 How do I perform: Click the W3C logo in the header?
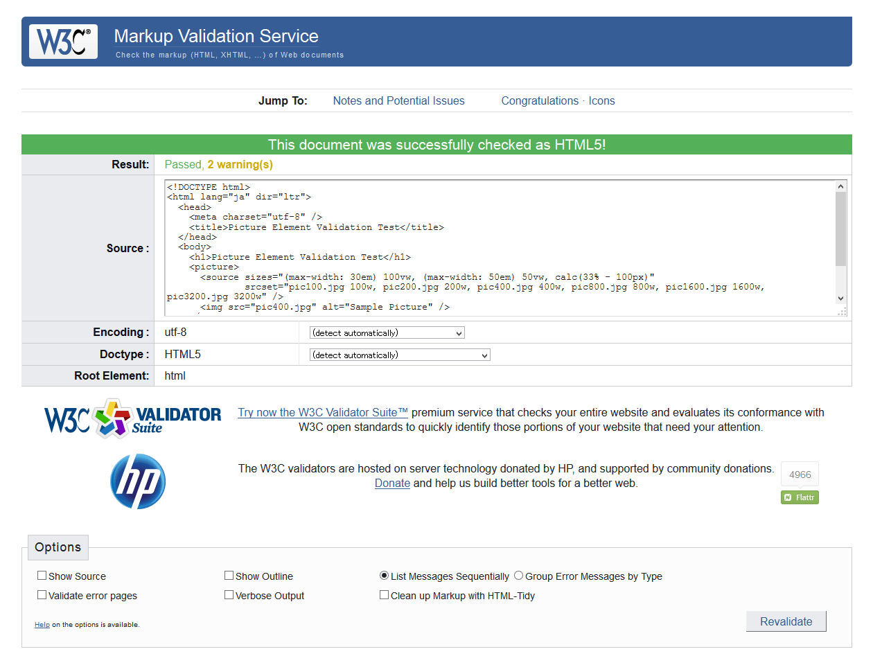[62, 41]
